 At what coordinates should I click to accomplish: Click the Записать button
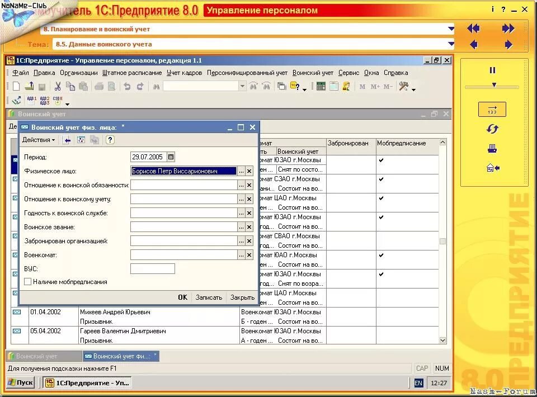pos(209,297)
